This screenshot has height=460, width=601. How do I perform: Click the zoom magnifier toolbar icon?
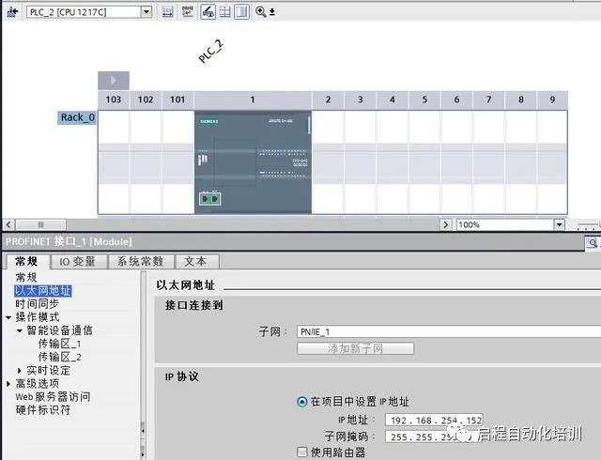point(261,12)
